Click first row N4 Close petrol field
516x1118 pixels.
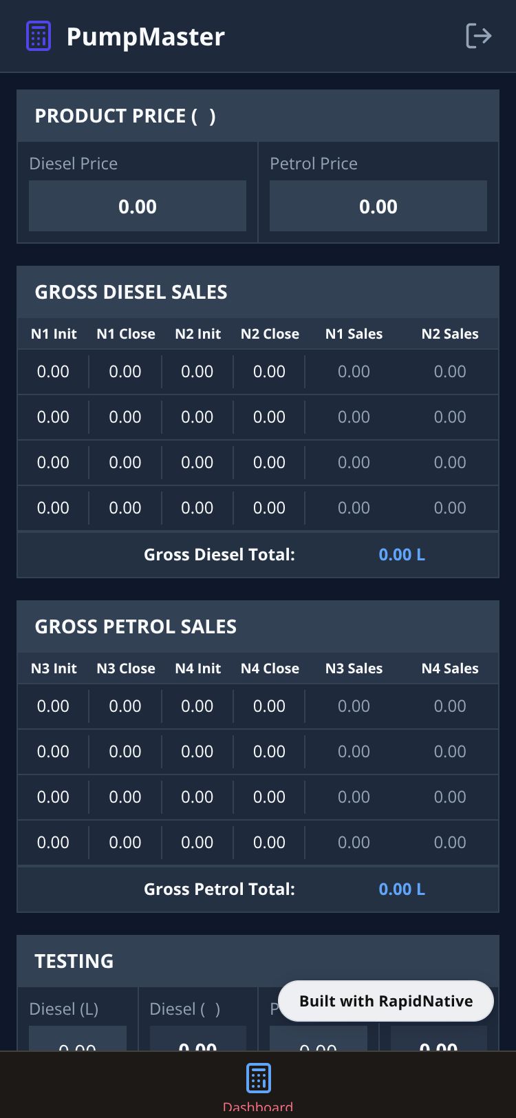[269, 706]
